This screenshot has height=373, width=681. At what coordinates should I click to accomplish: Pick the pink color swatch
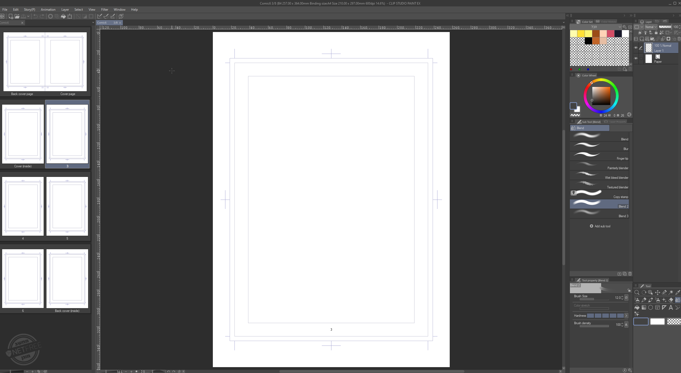point(610,34)
